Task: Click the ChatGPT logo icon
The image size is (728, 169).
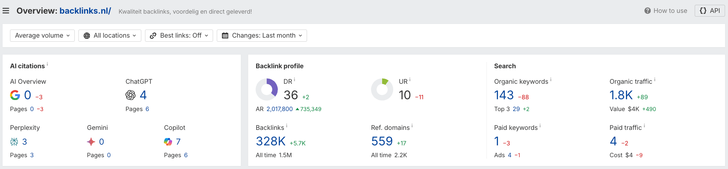Action: [x=131, y=95]
